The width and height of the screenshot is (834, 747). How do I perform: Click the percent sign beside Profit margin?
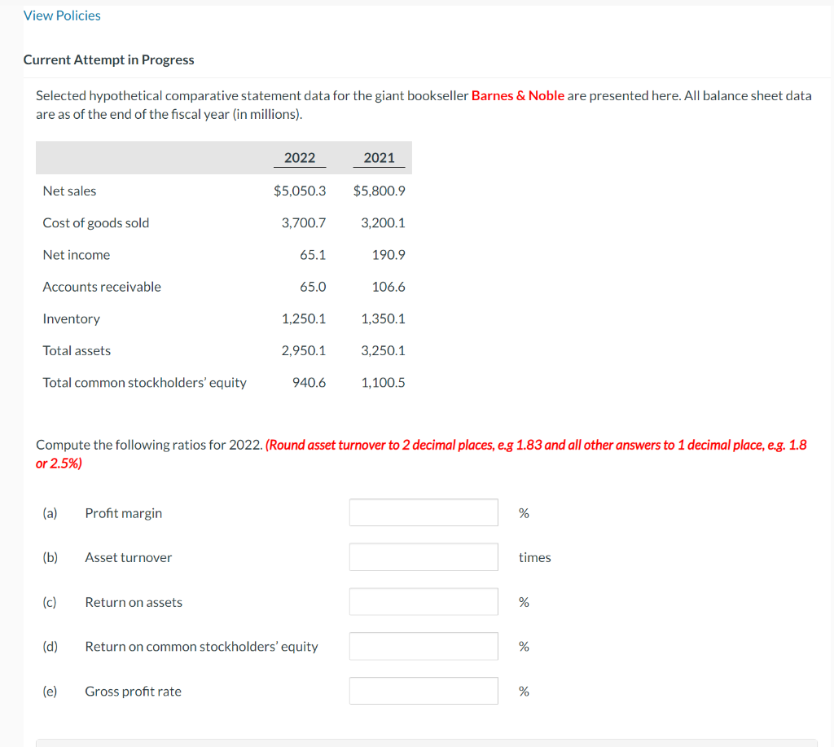click(x=524, y=512)
